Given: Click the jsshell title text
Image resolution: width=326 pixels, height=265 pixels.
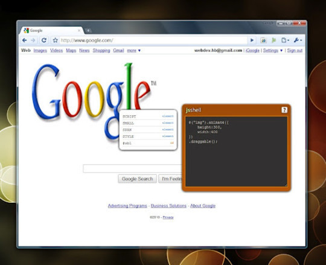Looking at the screenshot, I should pos(193,110).
